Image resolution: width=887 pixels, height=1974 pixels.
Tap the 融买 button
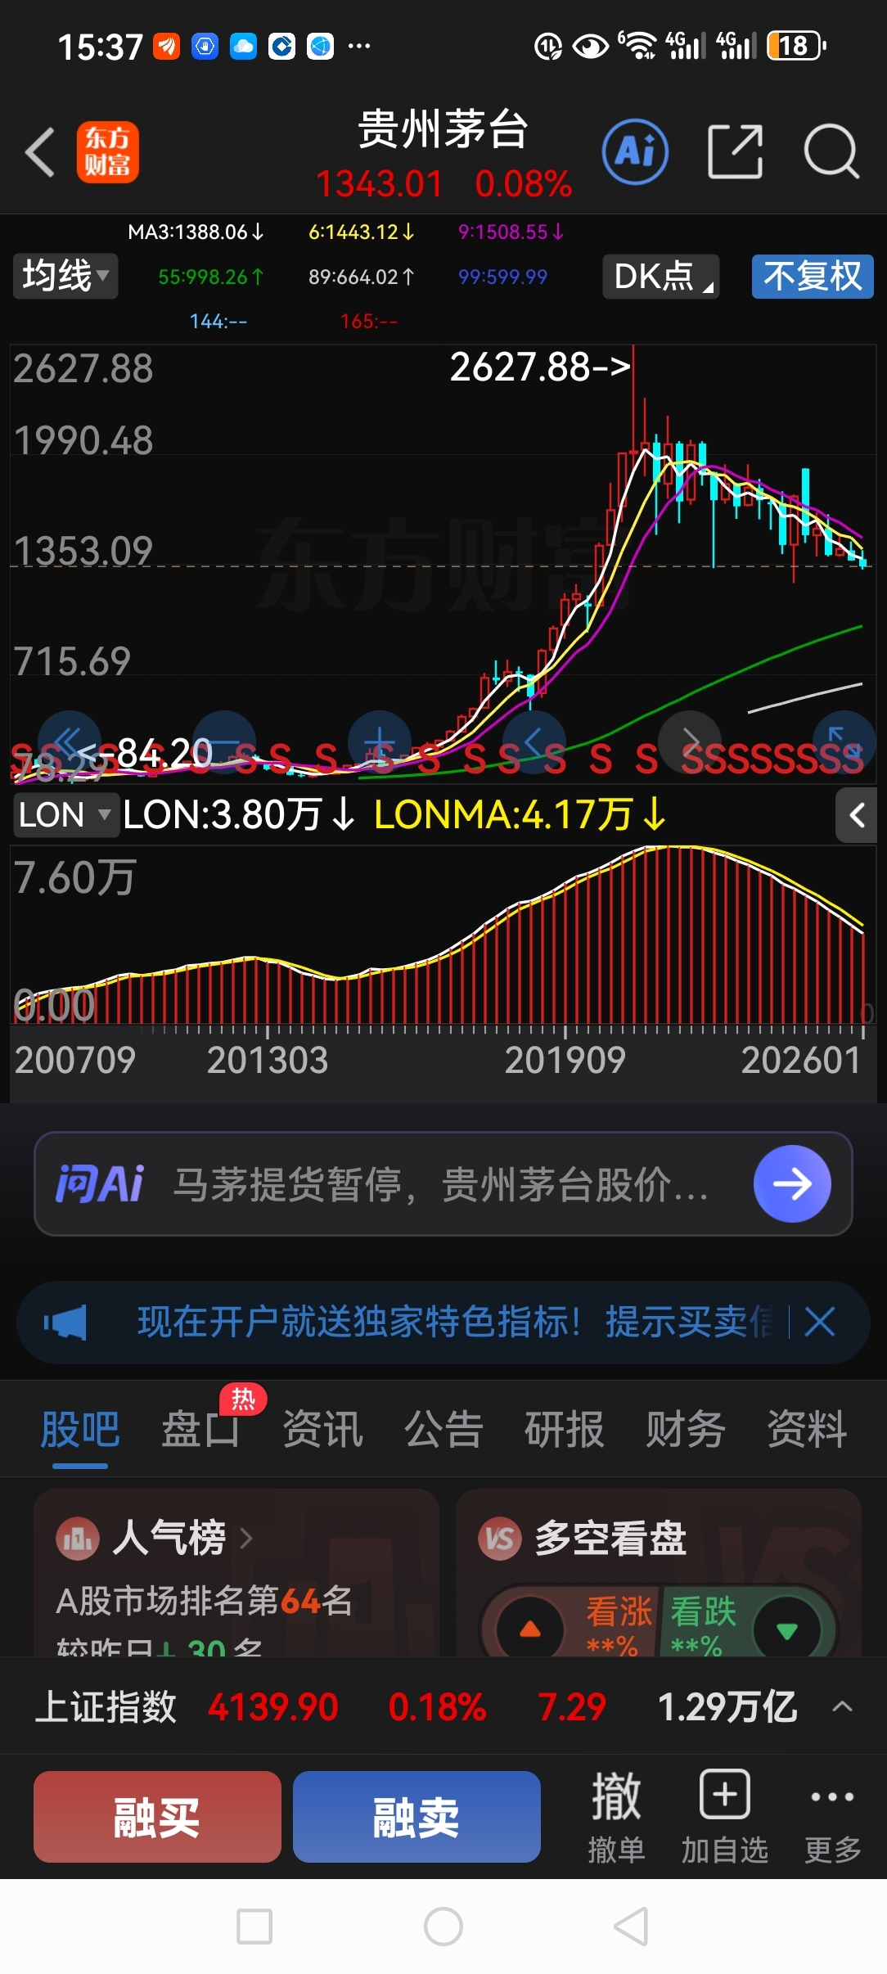pyautogui.click(x=157, y=1817)
